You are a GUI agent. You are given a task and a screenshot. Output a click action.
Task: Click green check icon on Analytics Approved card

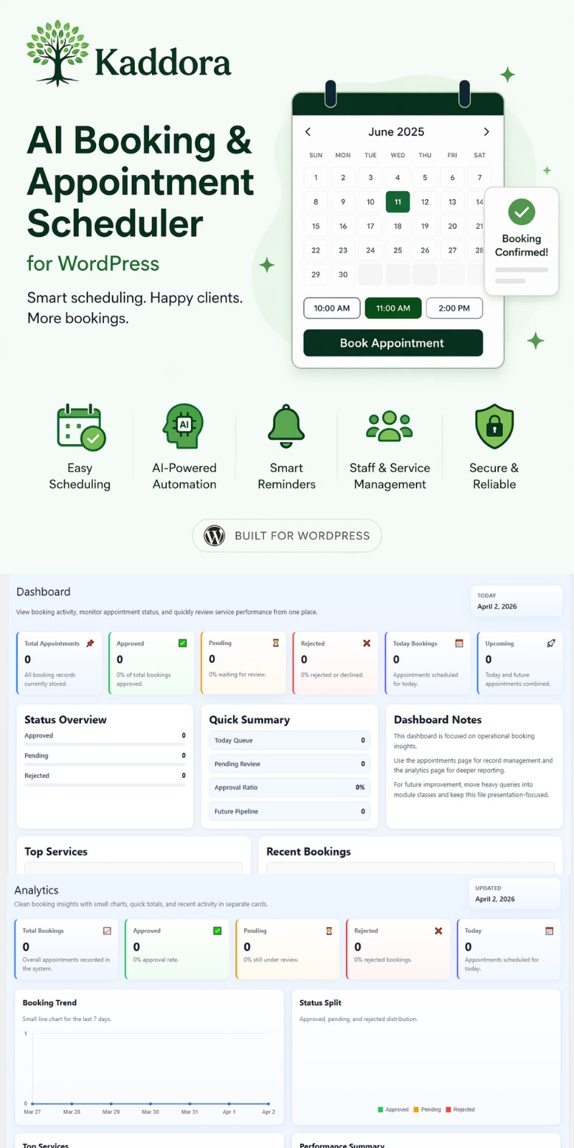click(x=217, y=931)
